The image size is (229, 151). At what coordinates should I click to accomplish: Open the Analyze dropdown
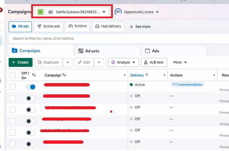point(123,62)
